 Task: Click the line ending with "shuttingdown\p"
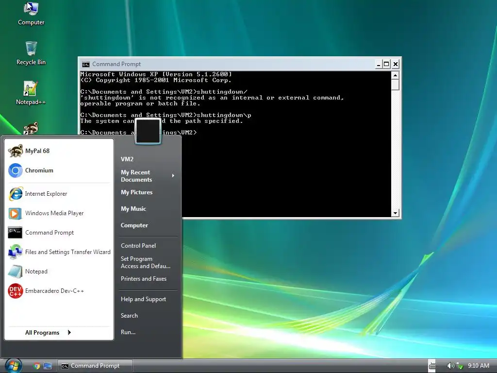(x=166, y=115)
